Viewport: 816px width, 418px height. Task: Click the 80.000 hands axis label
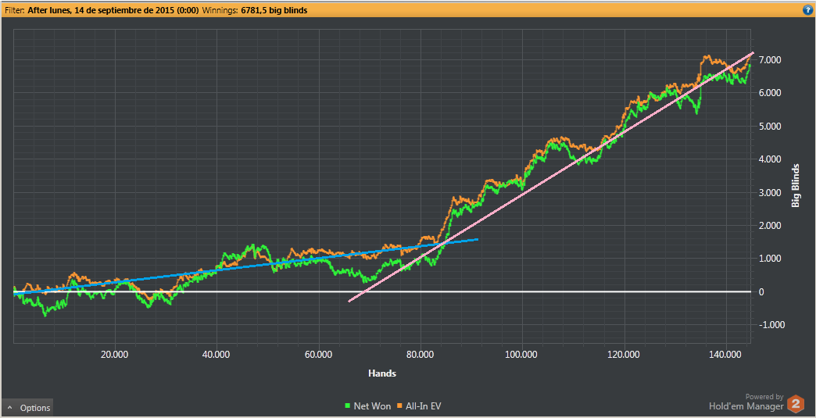click(420, 354)
